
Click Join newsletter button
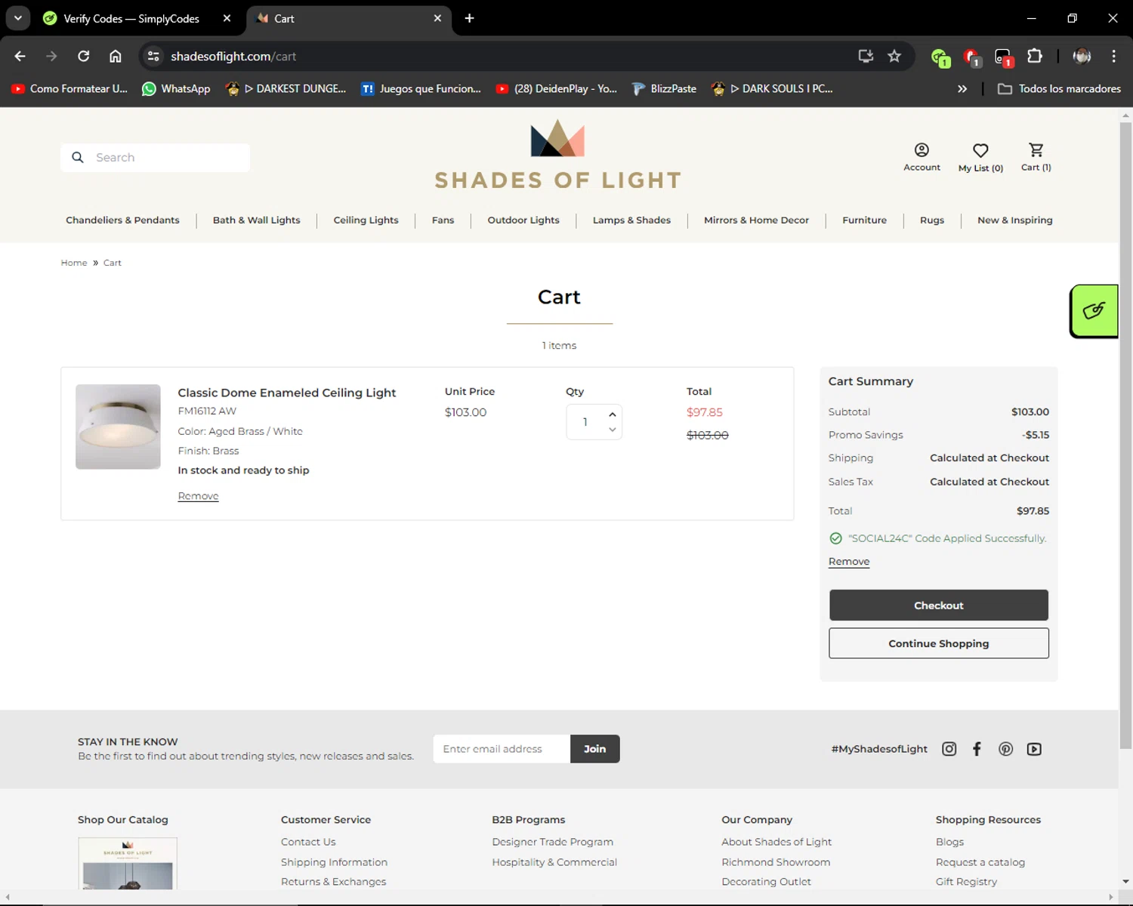594,748
